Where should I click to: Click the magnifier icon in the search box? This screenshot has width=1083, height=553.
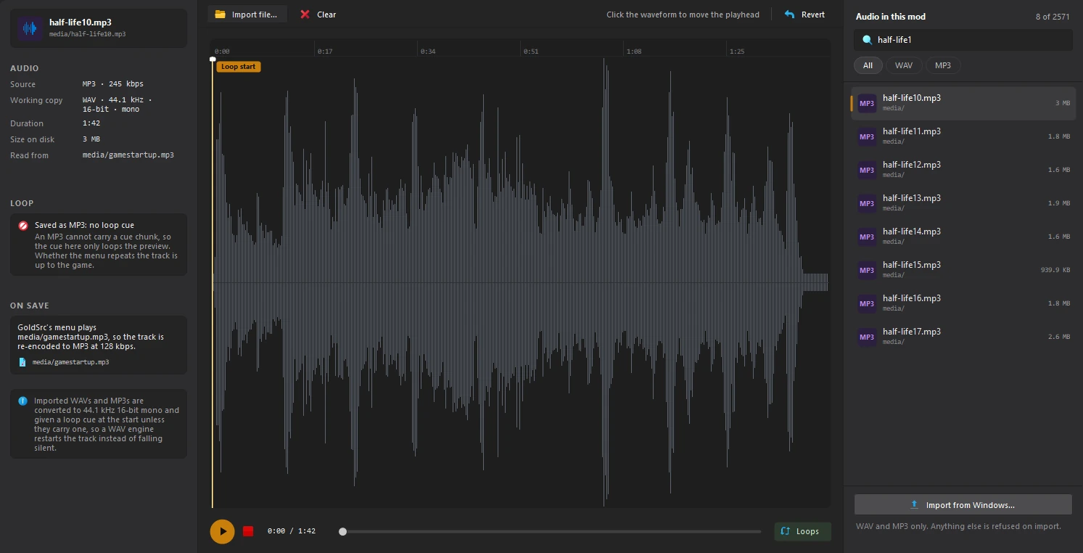[x=867, y=41]
